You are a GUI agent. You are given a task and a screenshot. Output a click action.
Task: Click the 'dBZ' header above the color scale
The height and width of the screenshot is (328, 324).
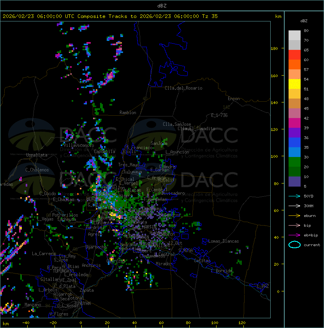[x=304, y=21]
